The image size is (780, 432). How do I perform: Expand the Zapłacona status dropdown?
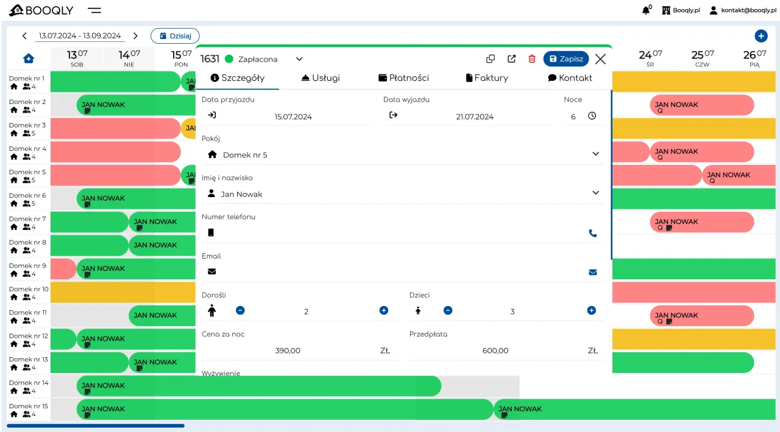[299, 59]
